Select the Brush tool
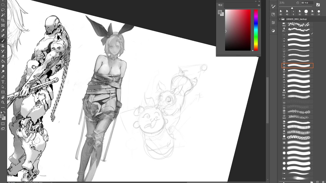 pyautogui.click(x=3, y=41)
